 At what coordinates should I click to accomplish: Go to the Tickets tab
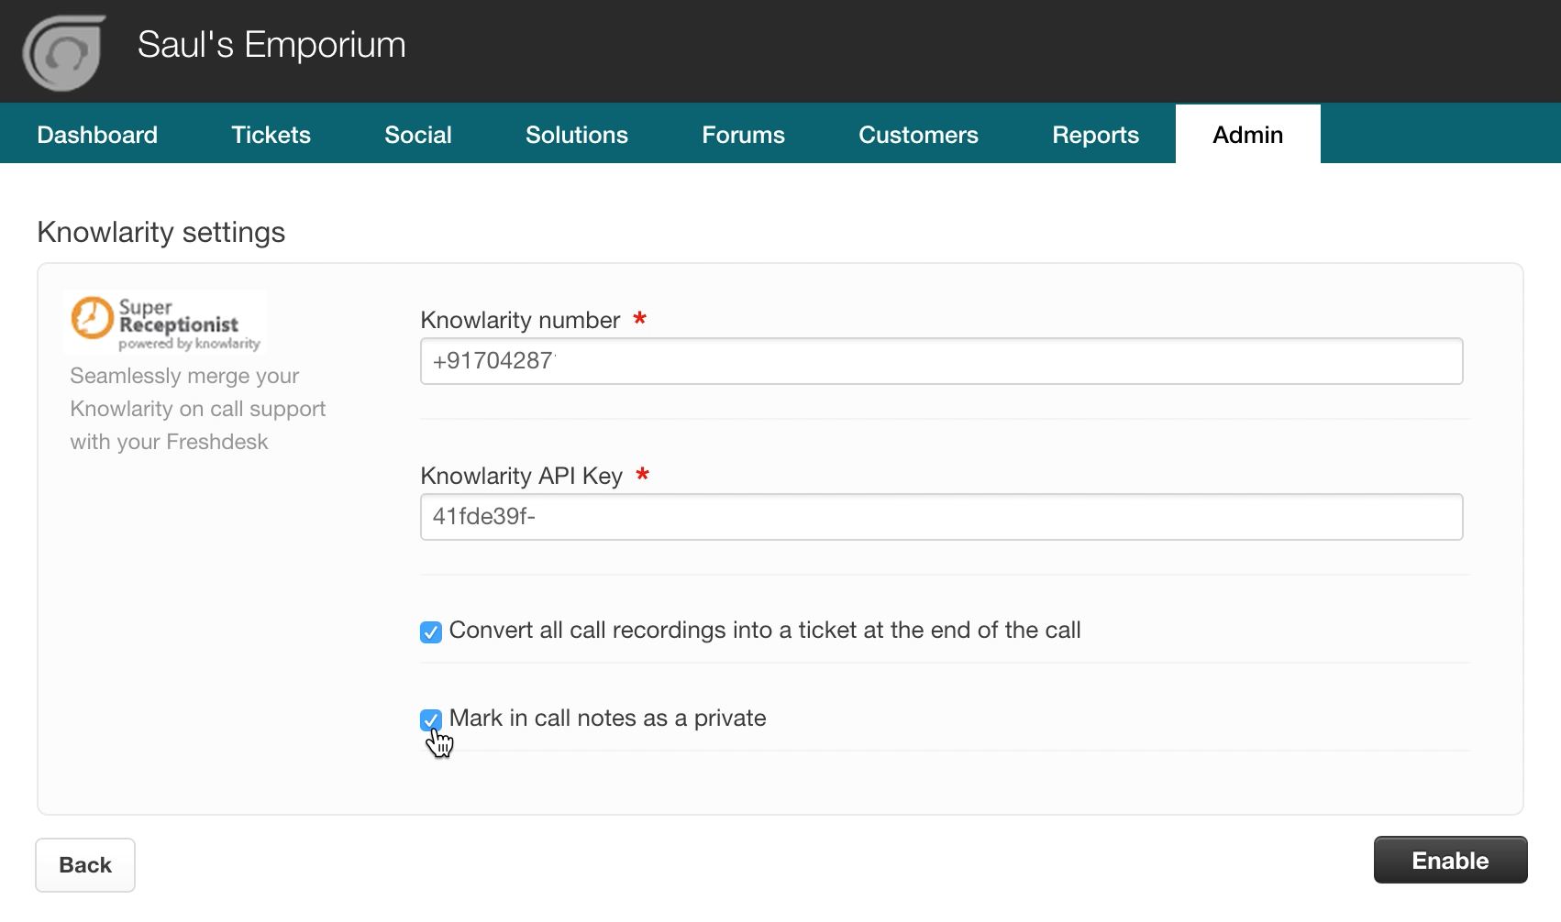(x=271, y=135)
